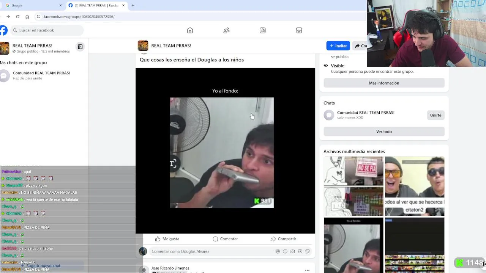Share the post with Compartir
This screenshot has width=486, height=273.
coord(283,239)
